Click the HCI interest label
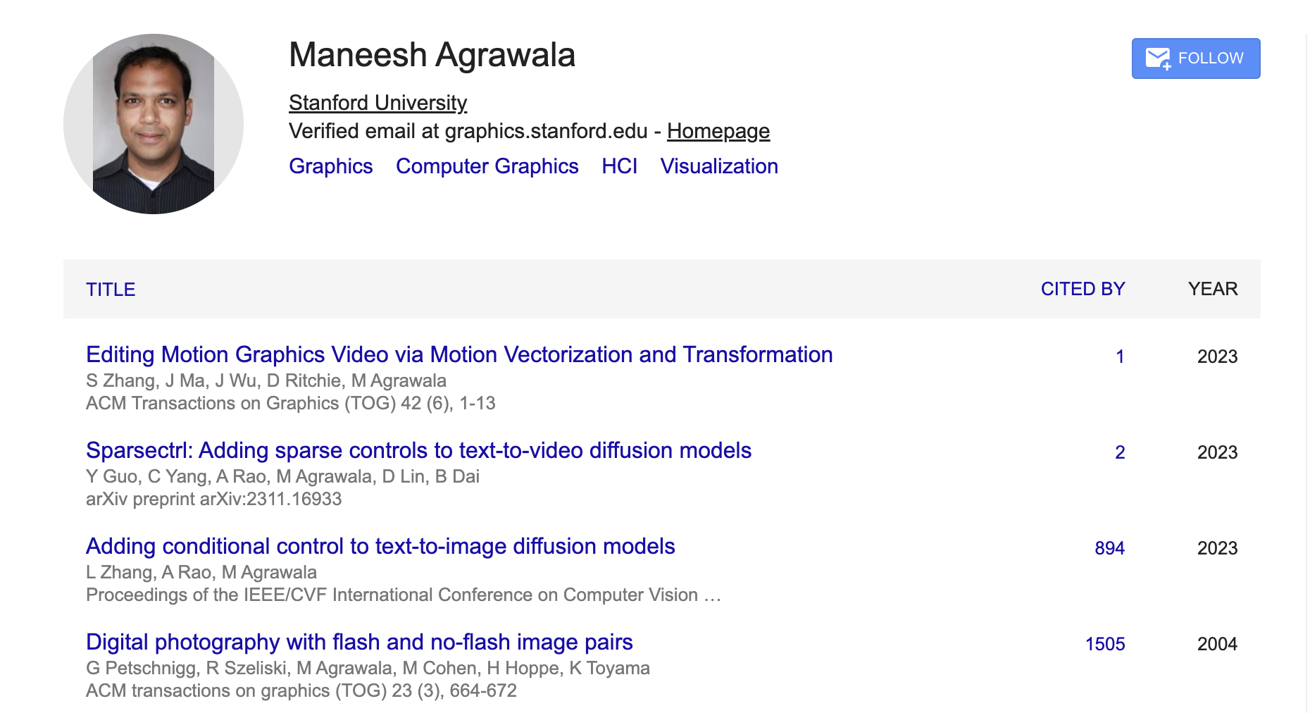Viewport: 1310px width, 713px height. (x=619, y=166)
